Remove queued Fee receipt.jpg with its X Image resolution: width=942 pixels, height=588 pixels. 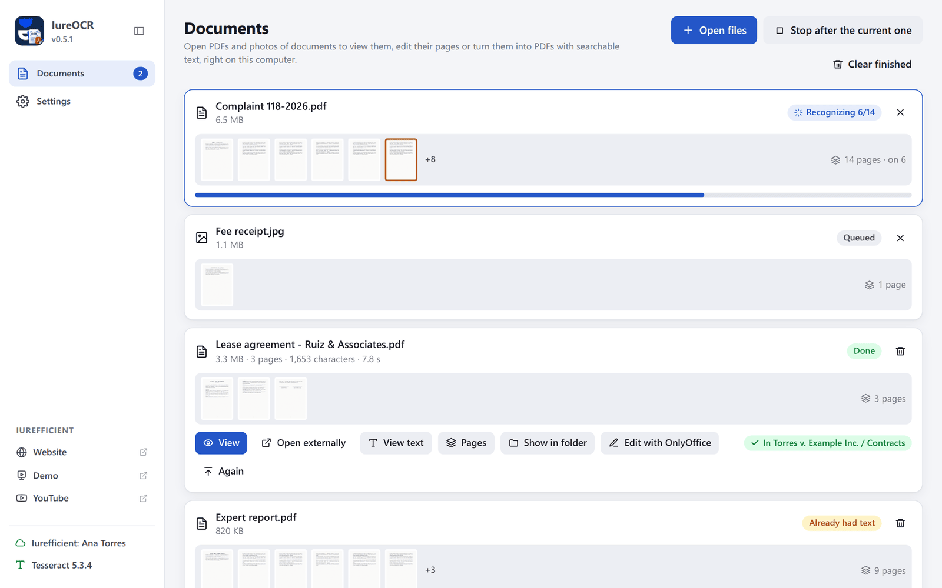pyautogui.click(x=900, y=238)
